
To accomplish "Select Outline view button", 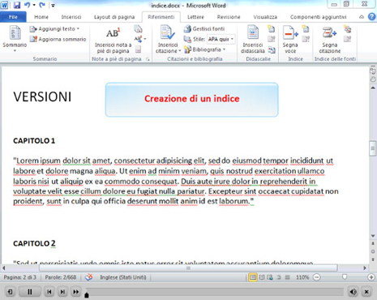I will 279,277.
